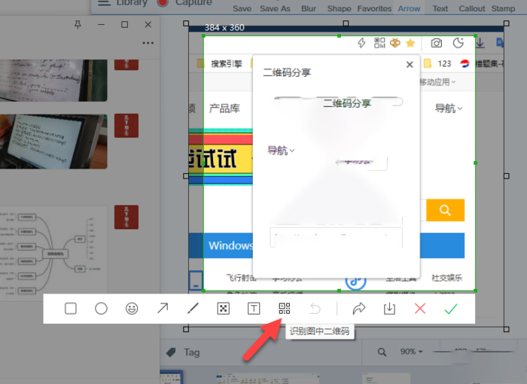
Task: Expand the 导航 dropdown inside dialog
Action: pyautogui.click(x=281, y=151)
